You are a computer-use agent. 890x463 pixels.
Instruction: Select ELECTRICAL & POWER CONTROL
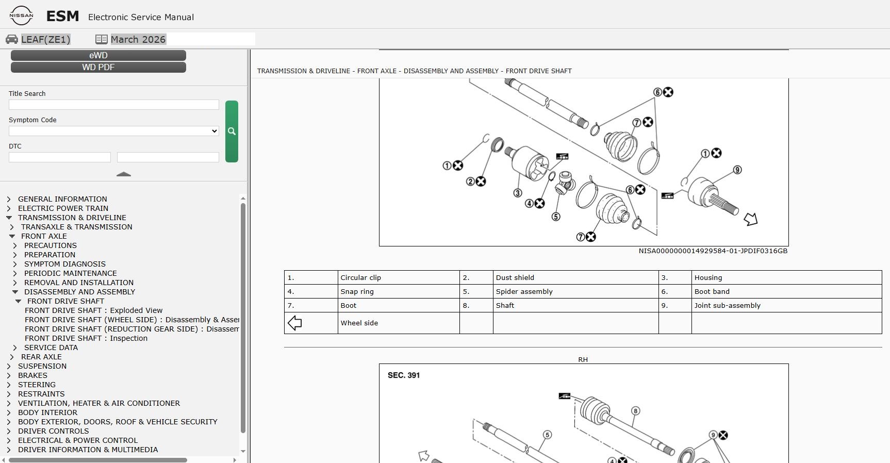78,440
